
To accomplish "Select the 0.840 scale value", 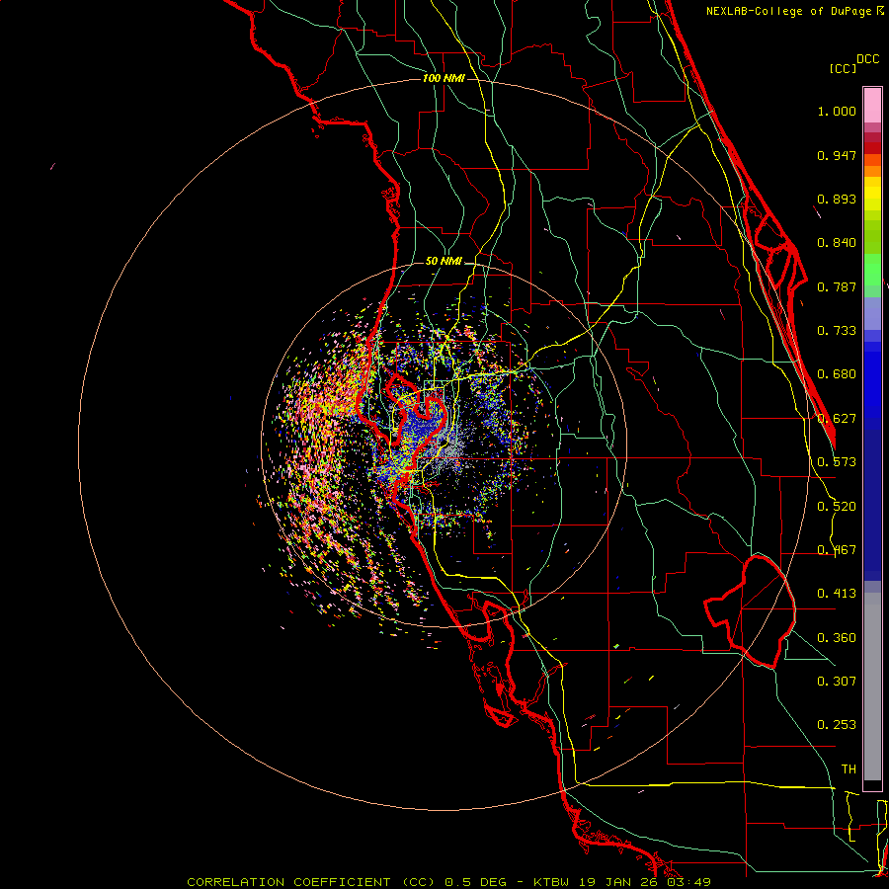I will (837, 243).
